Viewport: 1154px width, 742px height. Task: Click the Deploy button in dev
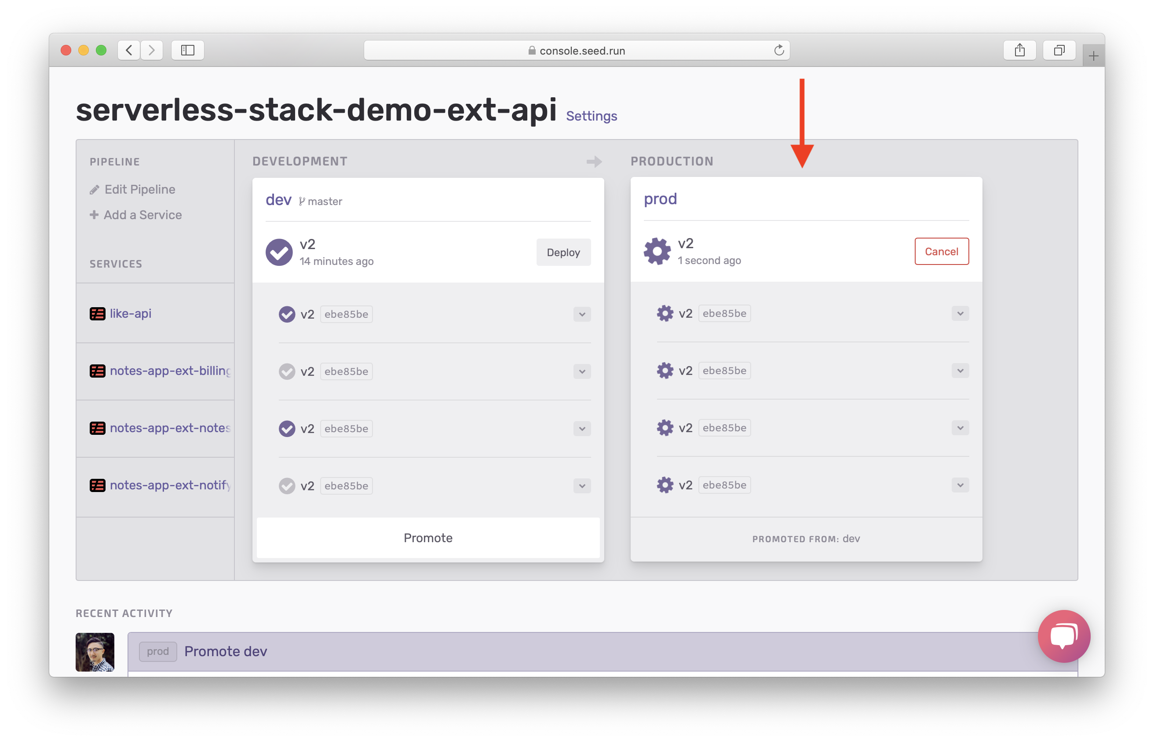563,253
